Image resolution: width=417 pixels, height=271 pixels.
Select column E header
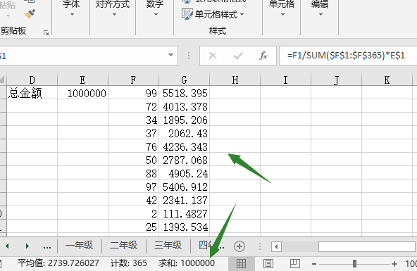(82, 80)
